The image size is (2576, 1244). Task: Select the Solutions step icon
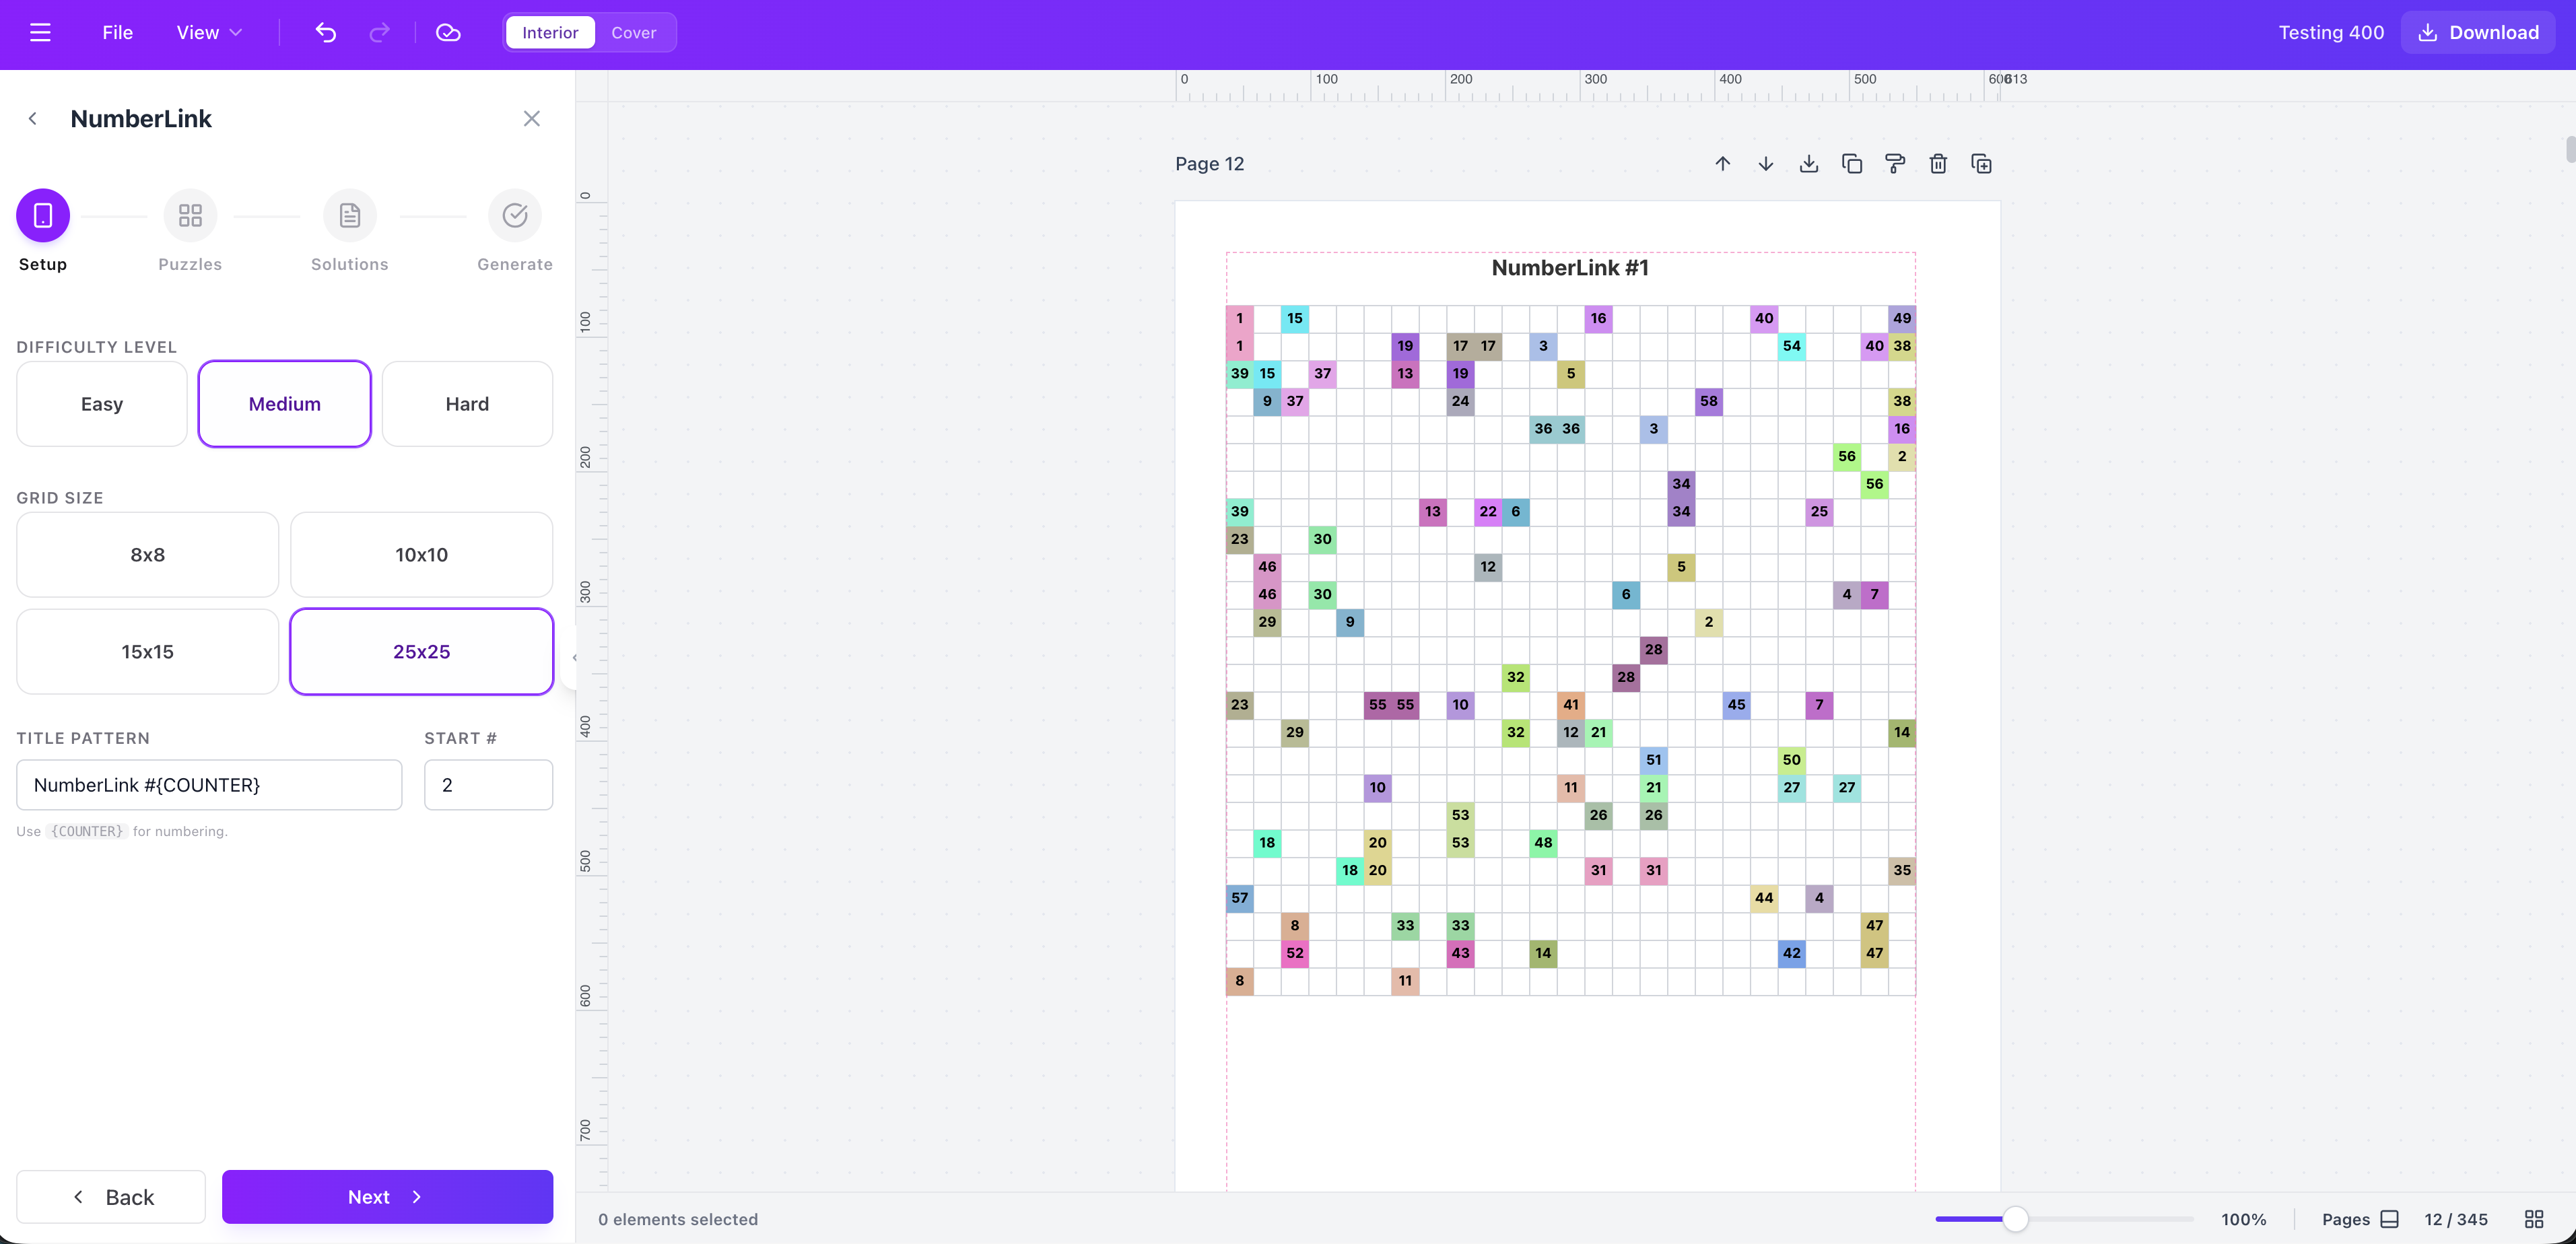[349, 214]
